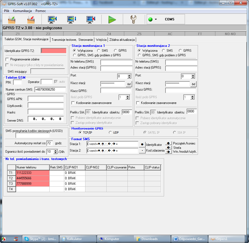This screenshot has height=243, width=249.
Task: Switch to Zdalna aktualizacja tab
Action: tap(122, 40)
